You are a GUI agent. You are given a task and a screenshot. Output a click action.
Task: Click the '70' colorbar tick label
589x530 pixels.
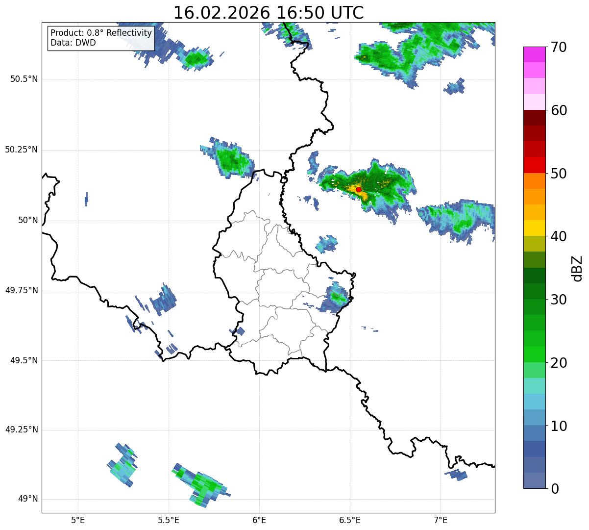(x=559, y=47)
